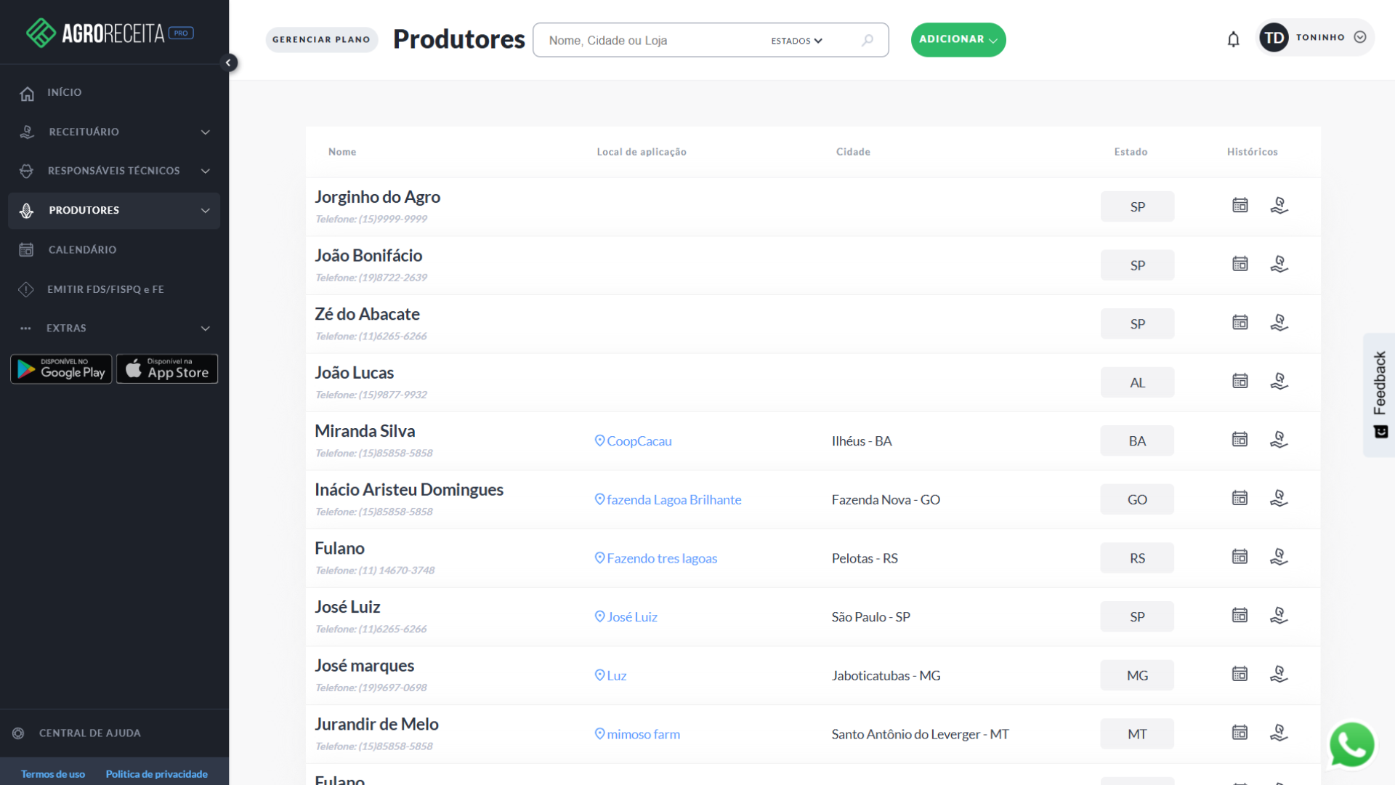Screen dimensions: 1395x785
Task: Open prescription history for João Bonifácio
Action: pos(1279,265)
